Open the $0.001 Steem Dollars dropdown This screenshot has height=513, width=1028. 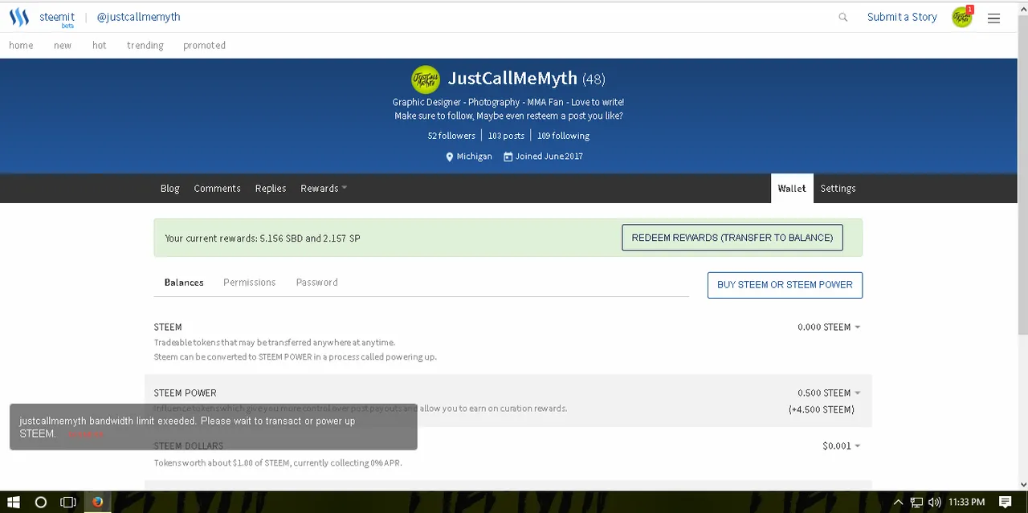[x=841, y=446]
